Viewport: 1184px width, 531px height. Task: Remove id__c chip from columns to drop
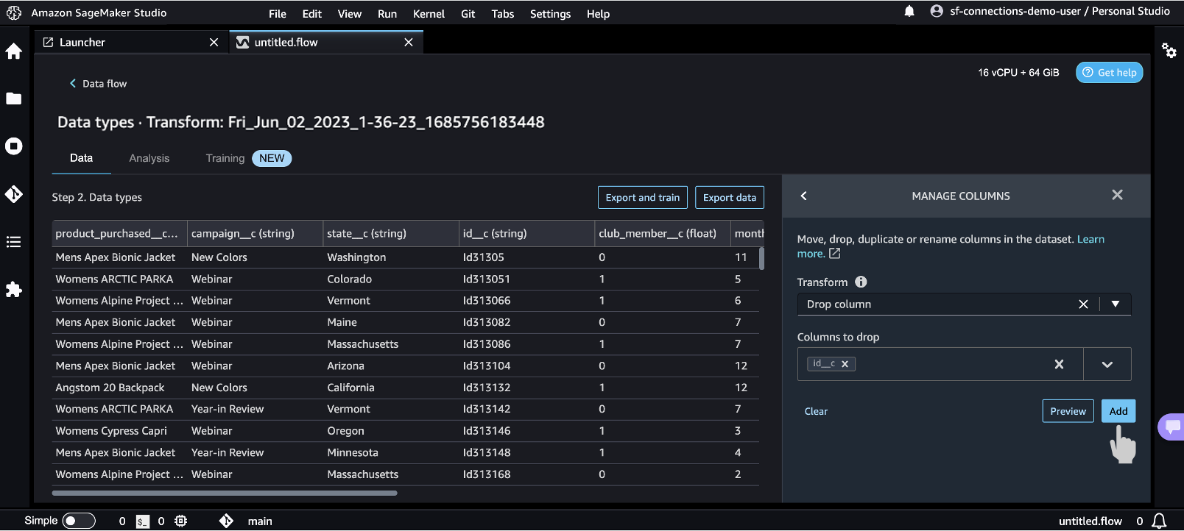click(x=845, y=364)
